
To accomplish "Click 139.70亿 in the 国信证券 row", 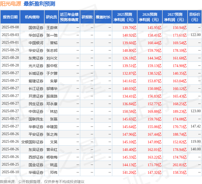I will point(129,28).
